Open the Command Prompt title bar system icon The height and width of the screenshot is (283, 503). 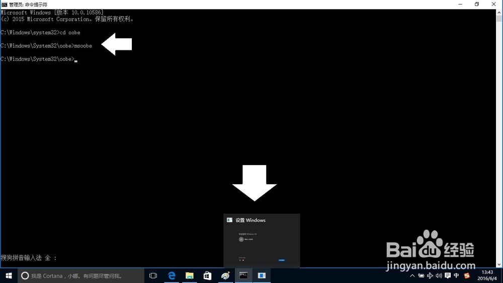click(4, 5)
